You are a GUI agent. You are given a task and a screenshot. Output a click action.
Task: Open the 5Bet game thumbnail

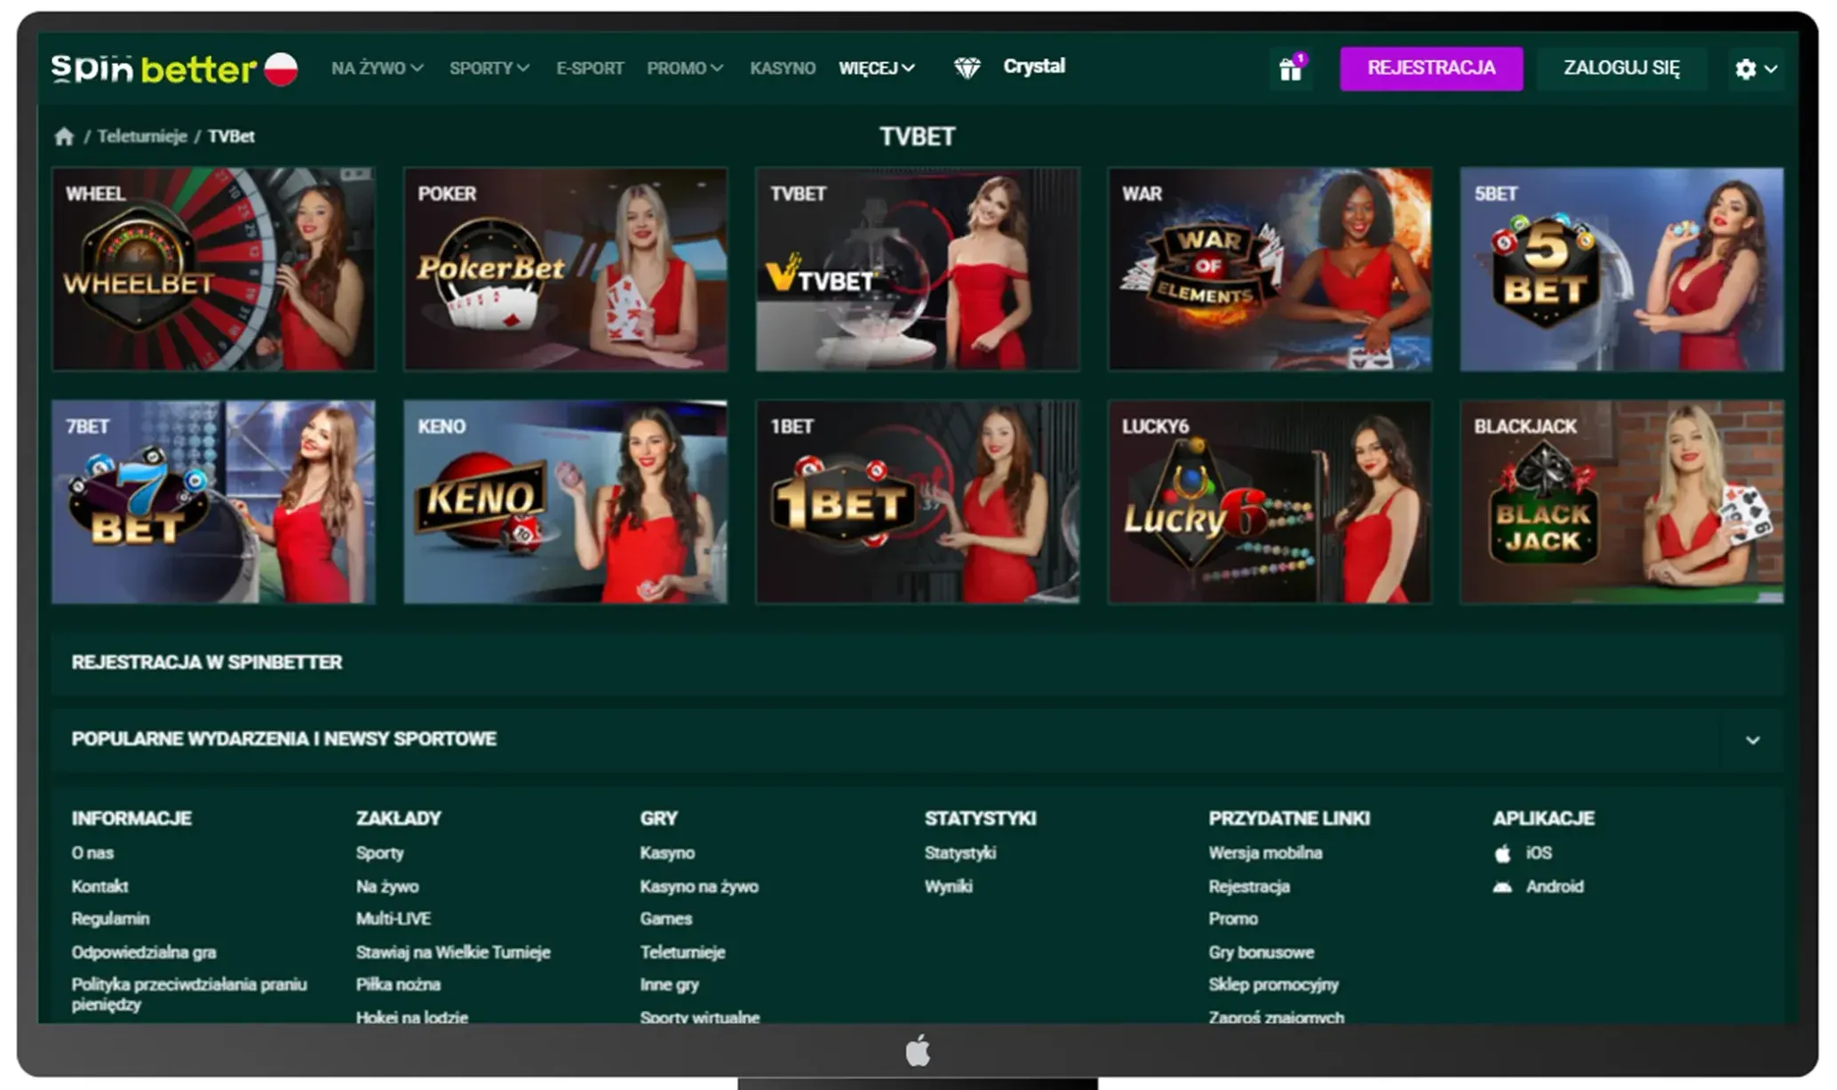point(1622,269)
